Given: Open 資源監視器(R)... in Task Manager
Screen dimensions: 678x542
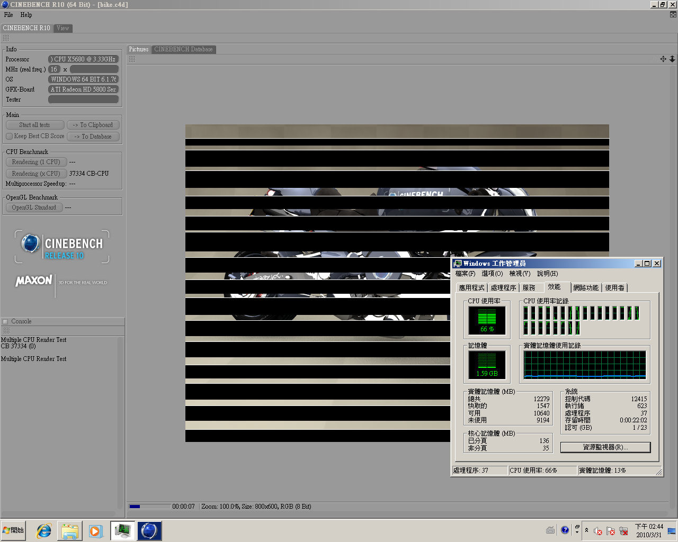Looking at the screenshot, I should point(605,447).
